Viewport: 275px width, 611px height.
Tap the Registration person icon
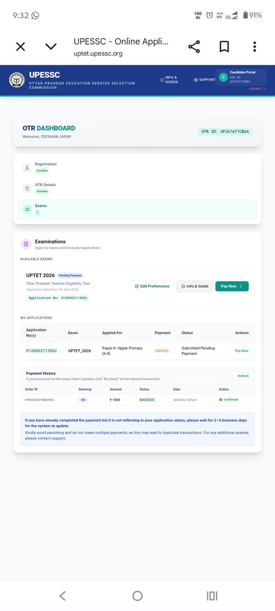tap(27, 168)
